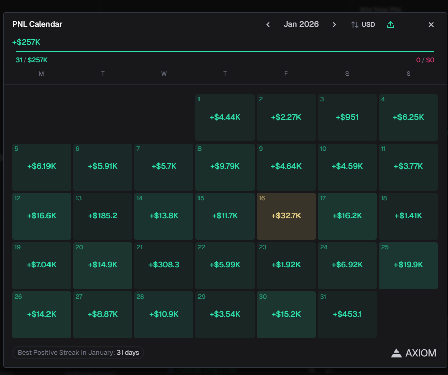Click the +$257K total PNL value
The height and width of the screenshot is (375, 448).
tap(26, 42)
